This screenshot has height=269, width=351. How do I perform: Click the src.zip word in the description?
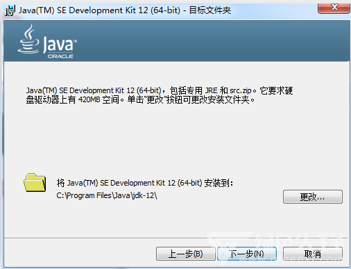(x=241, y=90)
